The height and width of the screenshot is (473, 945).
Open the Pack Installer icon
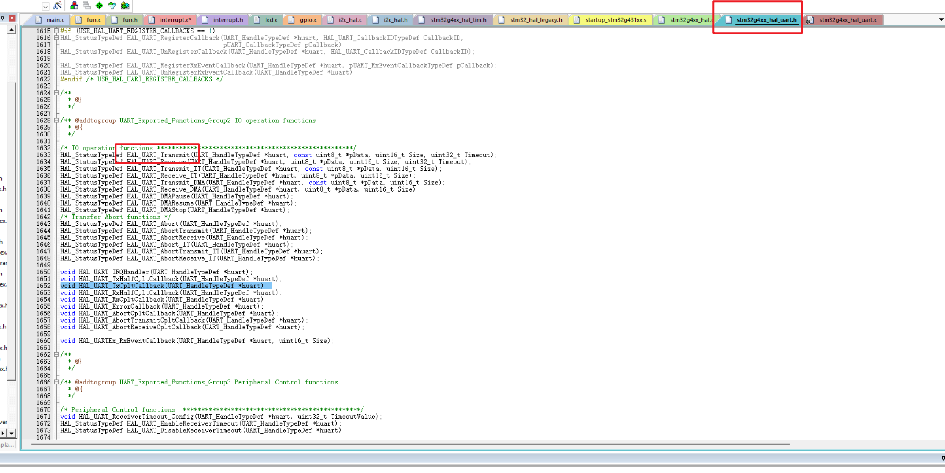click(125, 6)
